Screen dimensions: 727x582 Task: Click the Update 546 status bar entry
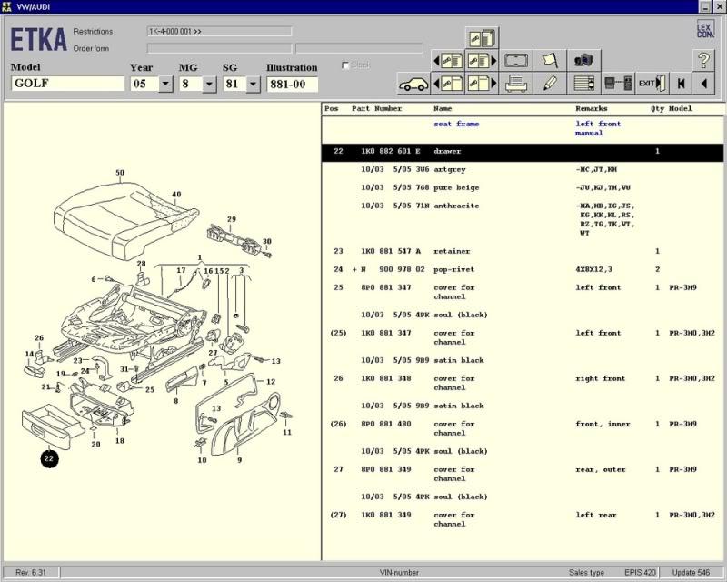click(692, 573)
